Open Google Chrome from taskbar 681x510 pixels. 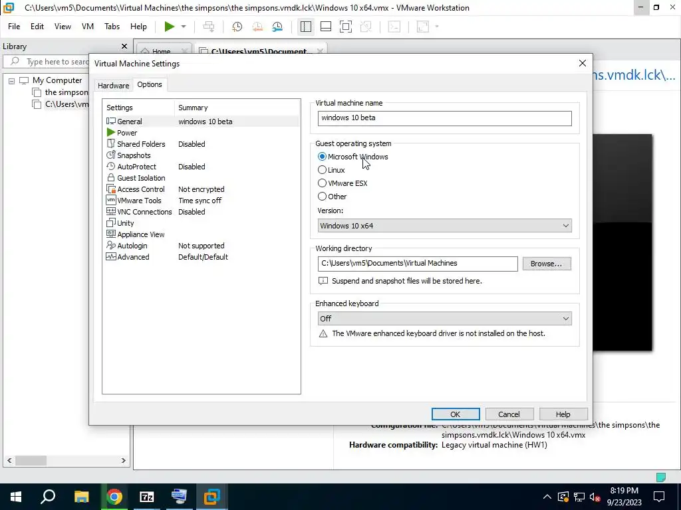coord(114,497)
